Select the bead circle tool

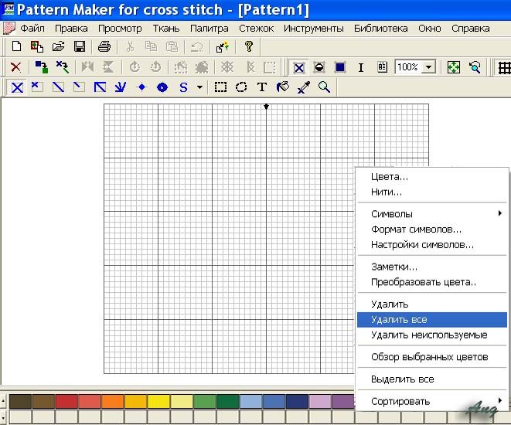click(162, 87)
